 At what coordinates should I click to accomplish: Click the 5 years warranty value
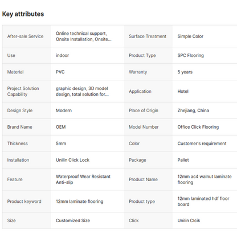[x=185, y=72]
